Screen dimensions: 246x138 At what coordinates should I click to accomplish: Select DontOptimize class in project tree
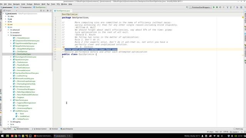click(22, 51)
